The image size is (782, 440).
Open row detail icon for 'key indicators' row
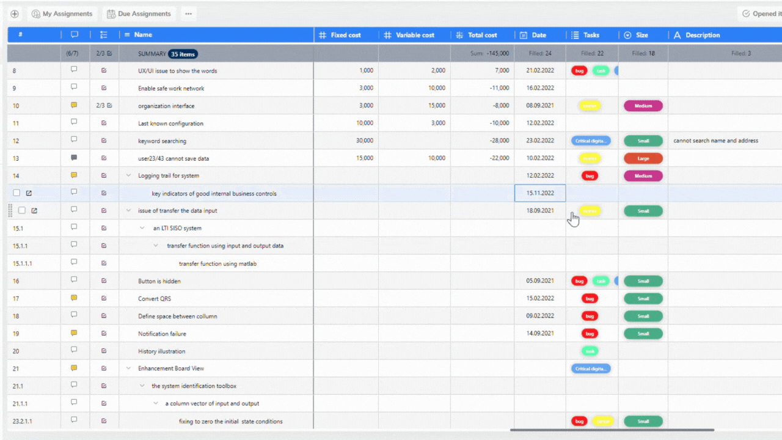click(29, 193)
